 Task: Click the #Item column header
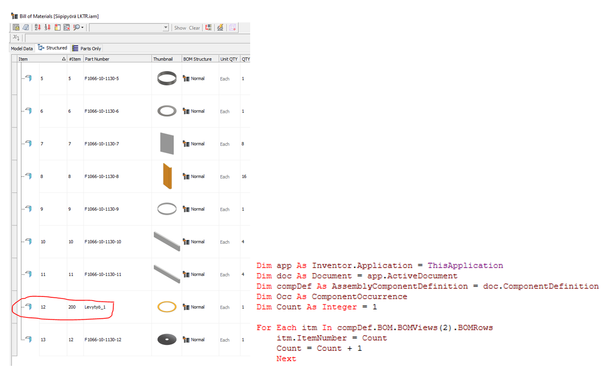[x=75, y=59]
